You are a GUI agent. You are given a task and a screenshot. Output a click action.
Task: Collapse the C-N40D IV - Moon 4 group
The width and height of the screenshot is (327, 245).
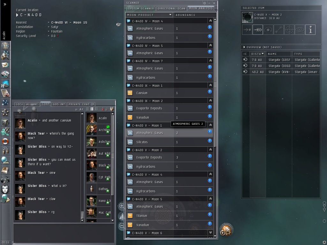coord(210,21)
